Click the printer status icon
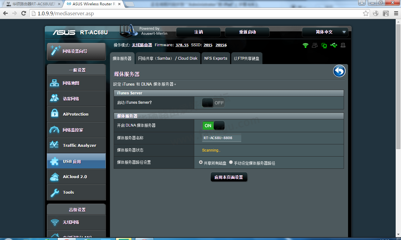401x240 pixels. click(x=343, y=45)
